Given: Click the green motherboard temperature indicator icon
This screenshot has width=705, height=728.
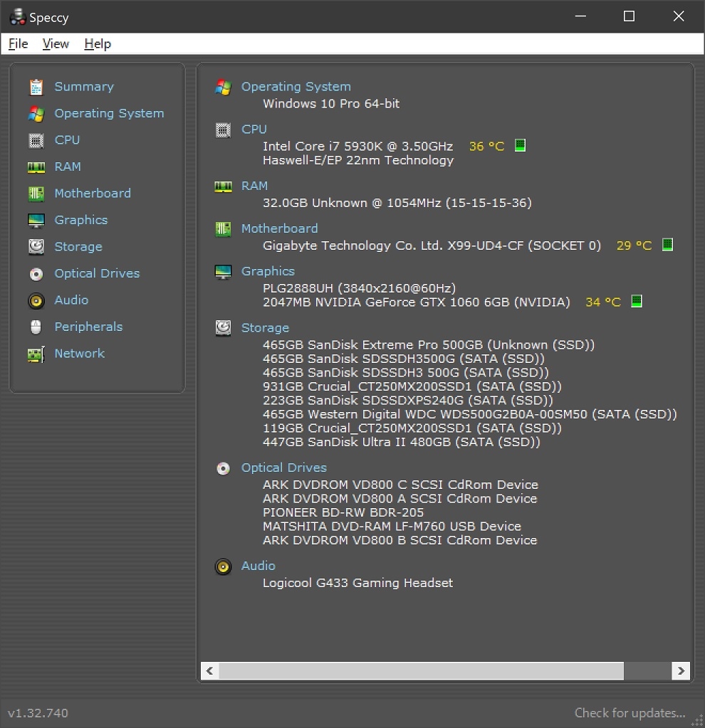Looking at the screenshot, I should 667,244.
